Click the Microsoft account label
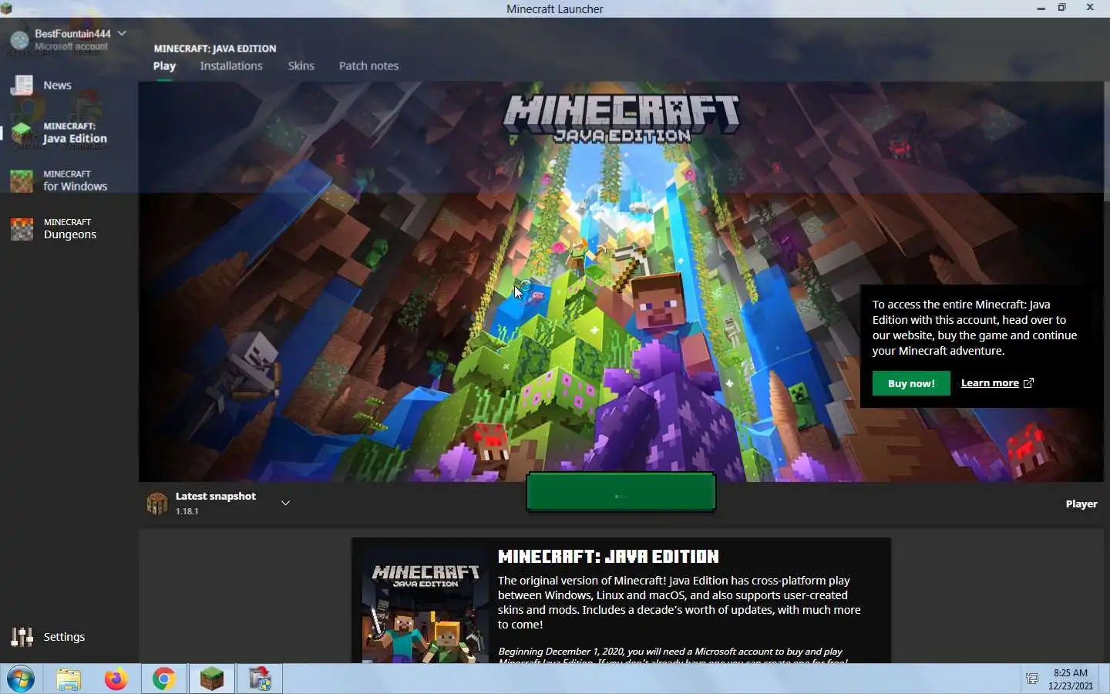 point(71,47)
